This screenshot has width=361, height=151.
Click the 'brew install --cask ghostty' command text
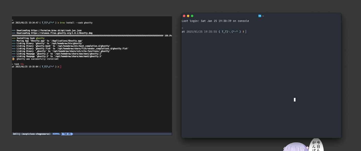click(x=76, y=23)
